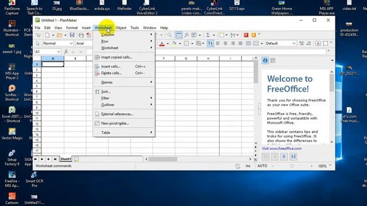Click the horizontal scrollbar thumb
The width and height of the screenshot is (367, 206).
coord(163,159)
